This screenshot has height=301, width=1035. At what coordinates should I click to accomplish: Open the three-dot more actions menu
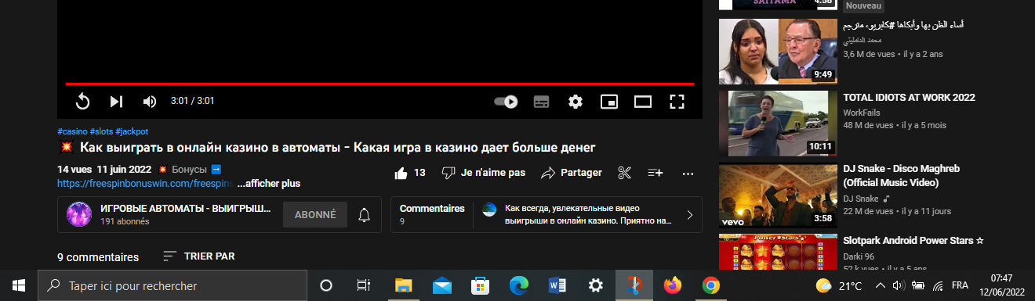pyautogui.click(x=688, y=173)
